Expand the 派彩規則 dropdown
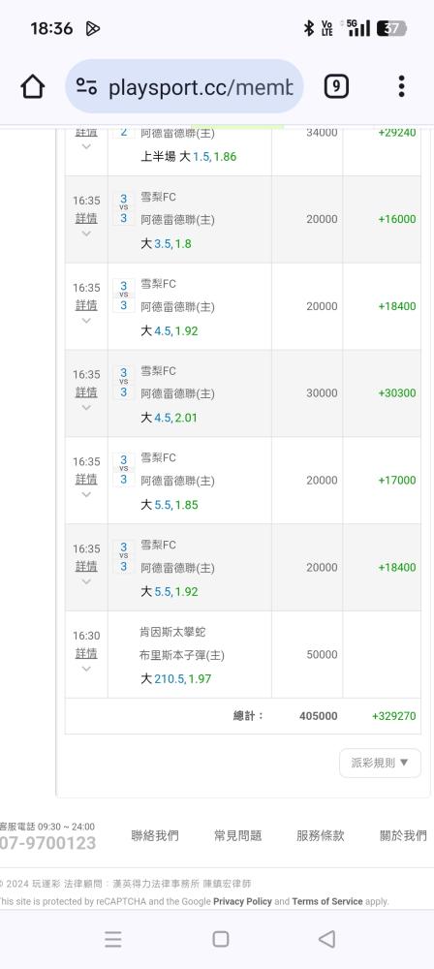Image resolution: width=434 pixels, height=969 pixels. point(380,763)
